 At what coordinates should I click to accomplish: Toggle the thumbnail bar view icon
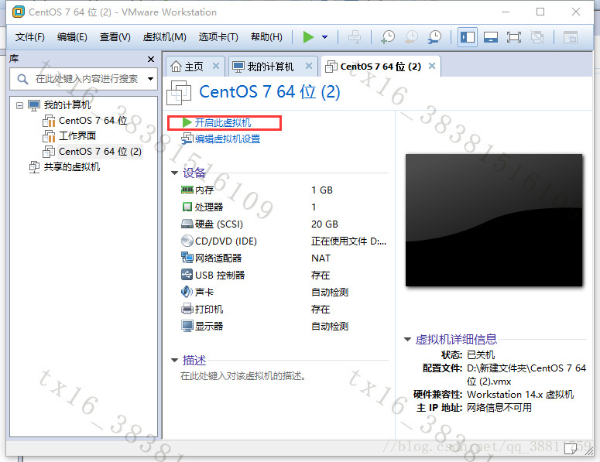(491, 37)
